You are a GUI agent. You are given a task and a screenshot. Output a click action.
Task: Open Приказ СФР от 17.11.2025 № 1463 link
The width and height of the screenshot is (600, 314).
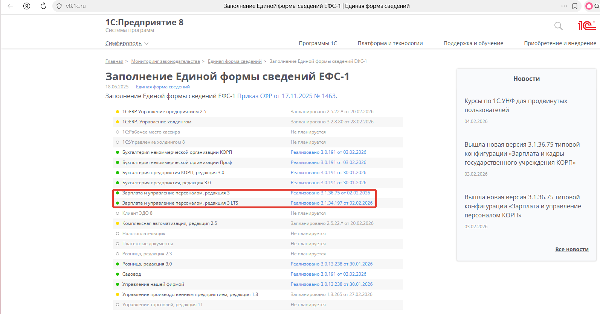pyautogui.click(x=286, y=96)
